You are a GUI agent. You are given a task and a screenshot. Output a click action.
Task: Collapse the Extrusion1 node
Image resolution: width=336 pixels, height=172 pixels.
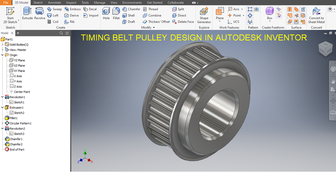pos(2,108)
